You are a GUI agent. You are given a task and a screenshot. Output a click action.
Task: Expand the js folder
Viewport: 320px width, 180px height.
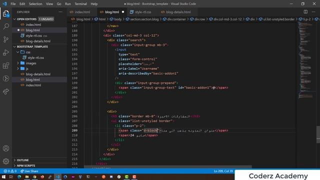pyautogui.click(x=18, y=68)
